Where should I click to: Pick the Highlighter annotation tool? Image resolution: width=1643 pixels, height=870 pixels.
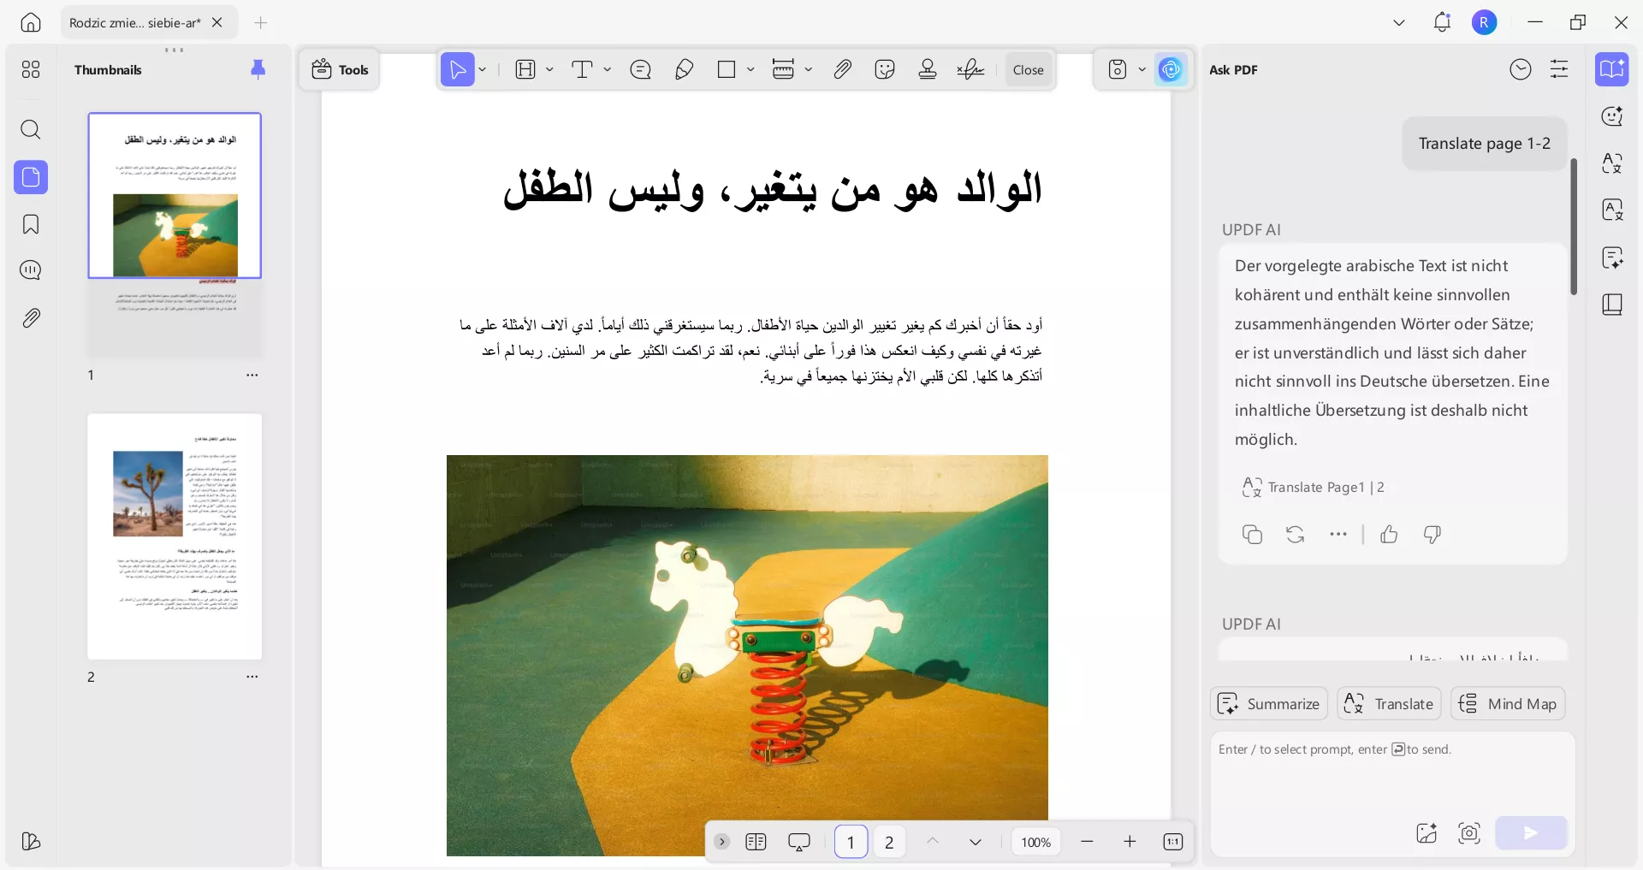[x=684, y=69]
